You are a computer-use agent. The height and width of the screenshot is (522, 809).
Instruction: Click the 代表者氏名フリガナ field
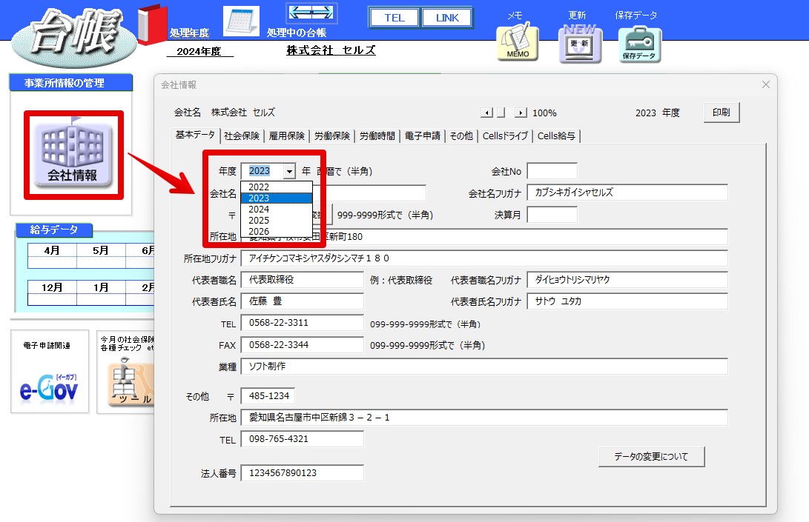coord(627,301)
